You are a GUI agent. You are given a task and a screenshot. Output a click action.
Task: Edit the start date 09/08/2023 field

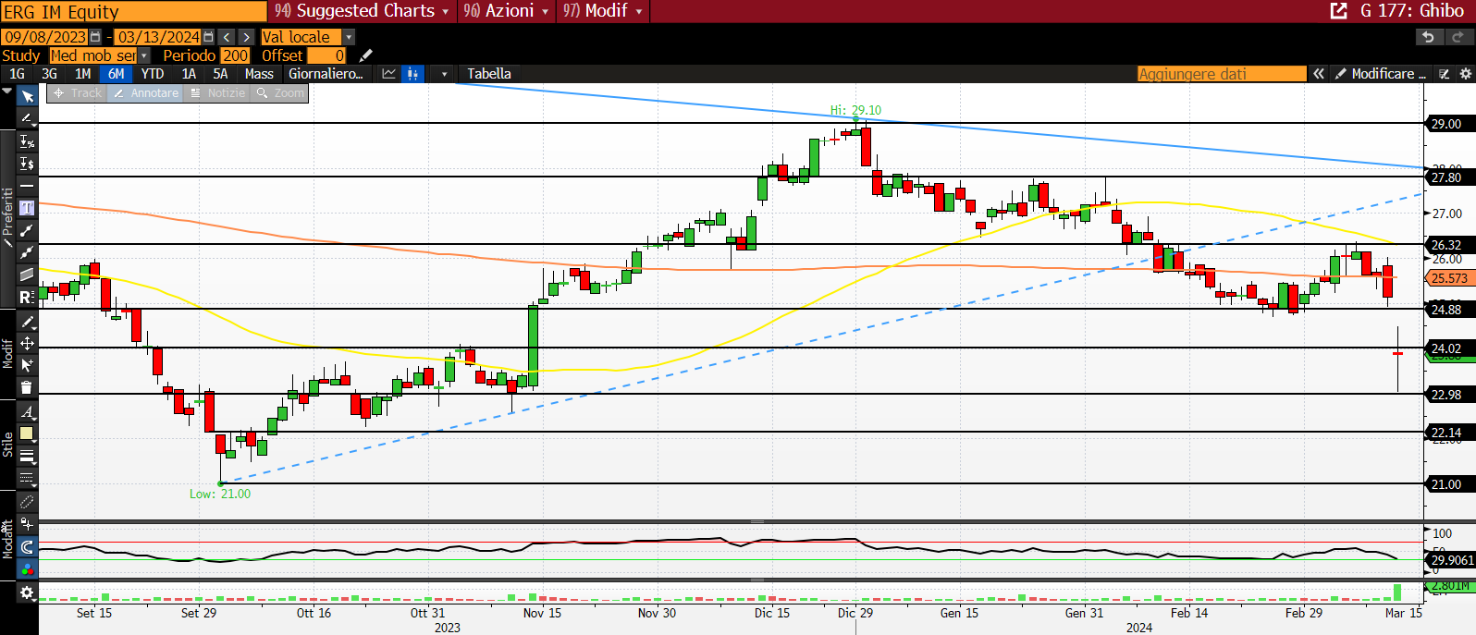[x=44, y=37]
